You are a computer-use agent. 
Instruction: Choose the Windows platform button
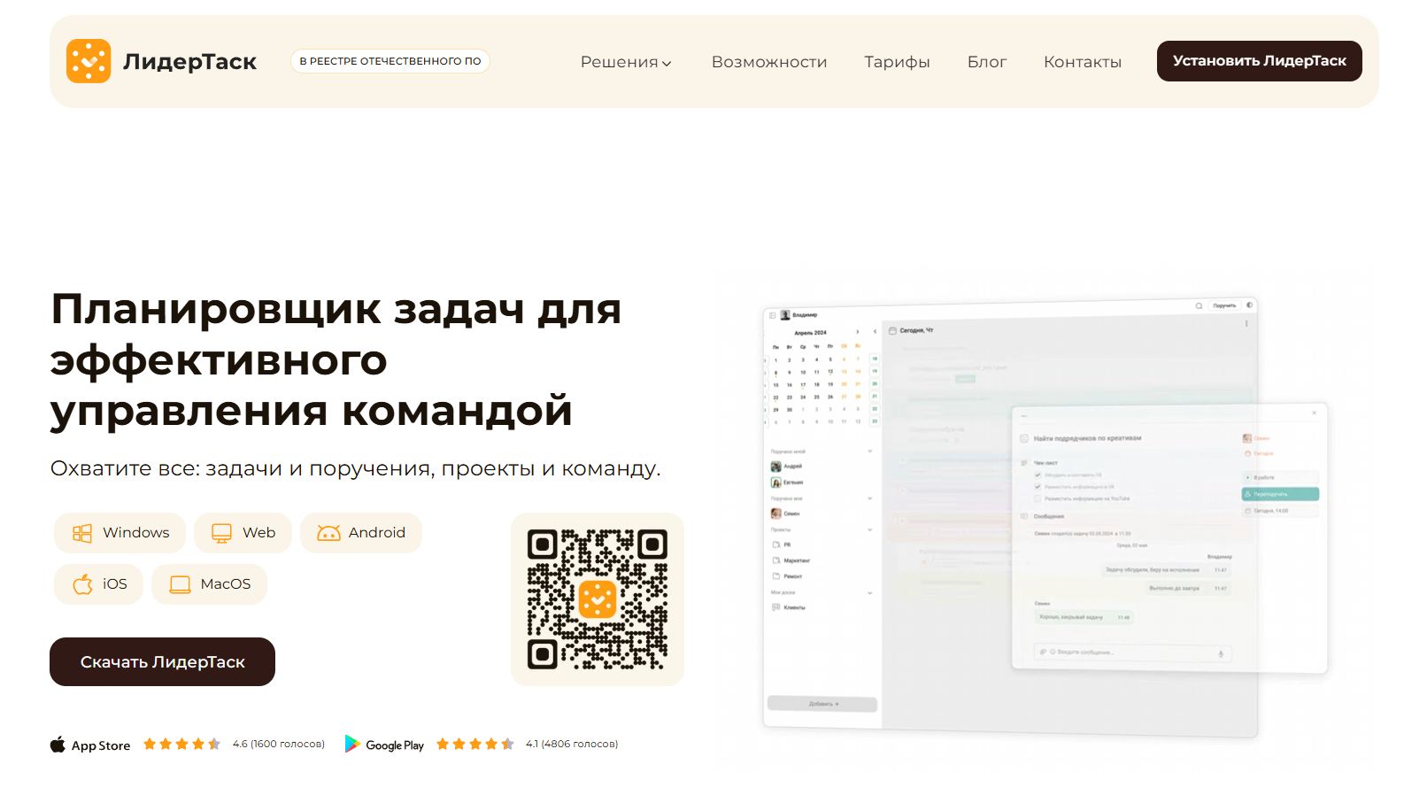(120, 533)
